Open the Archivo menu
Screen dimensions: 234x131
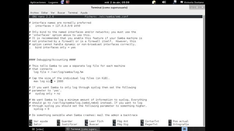click(34, 13)
